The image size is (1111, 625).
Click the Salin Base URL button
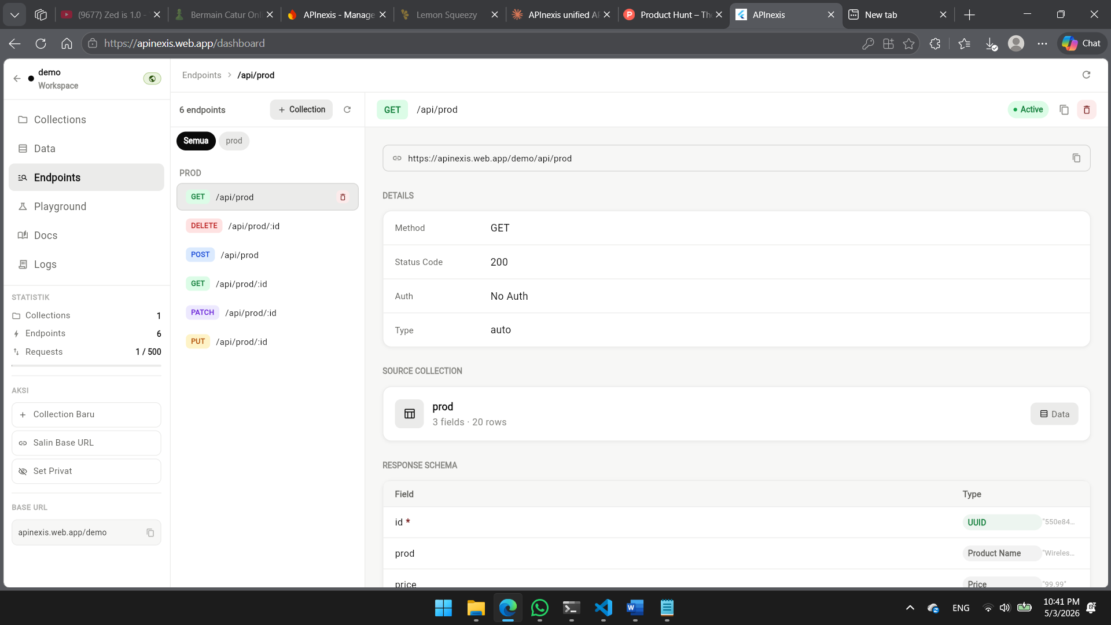point(86,443)
